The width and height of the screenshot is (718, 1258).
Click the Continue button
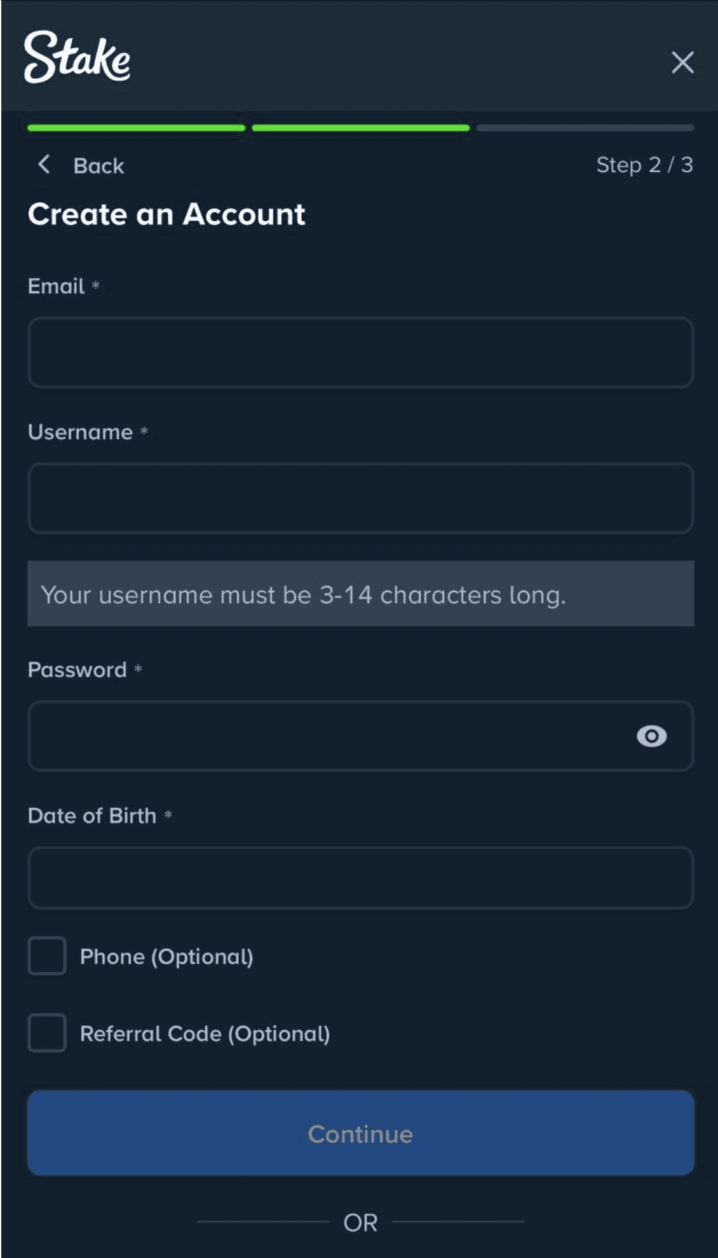[359, 1133]
